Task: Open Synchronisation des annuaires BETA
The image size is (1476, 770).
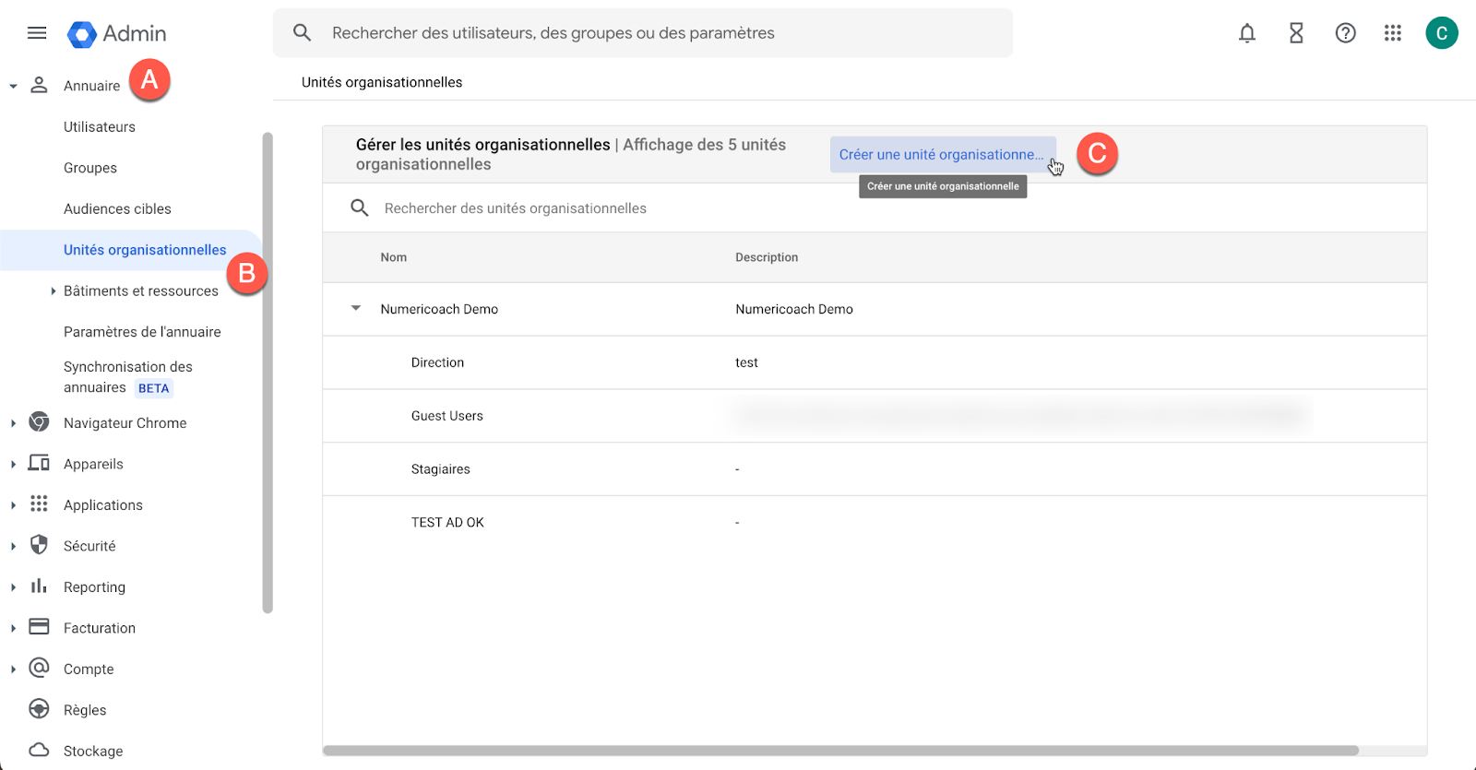Action: [x=128, y=377]
